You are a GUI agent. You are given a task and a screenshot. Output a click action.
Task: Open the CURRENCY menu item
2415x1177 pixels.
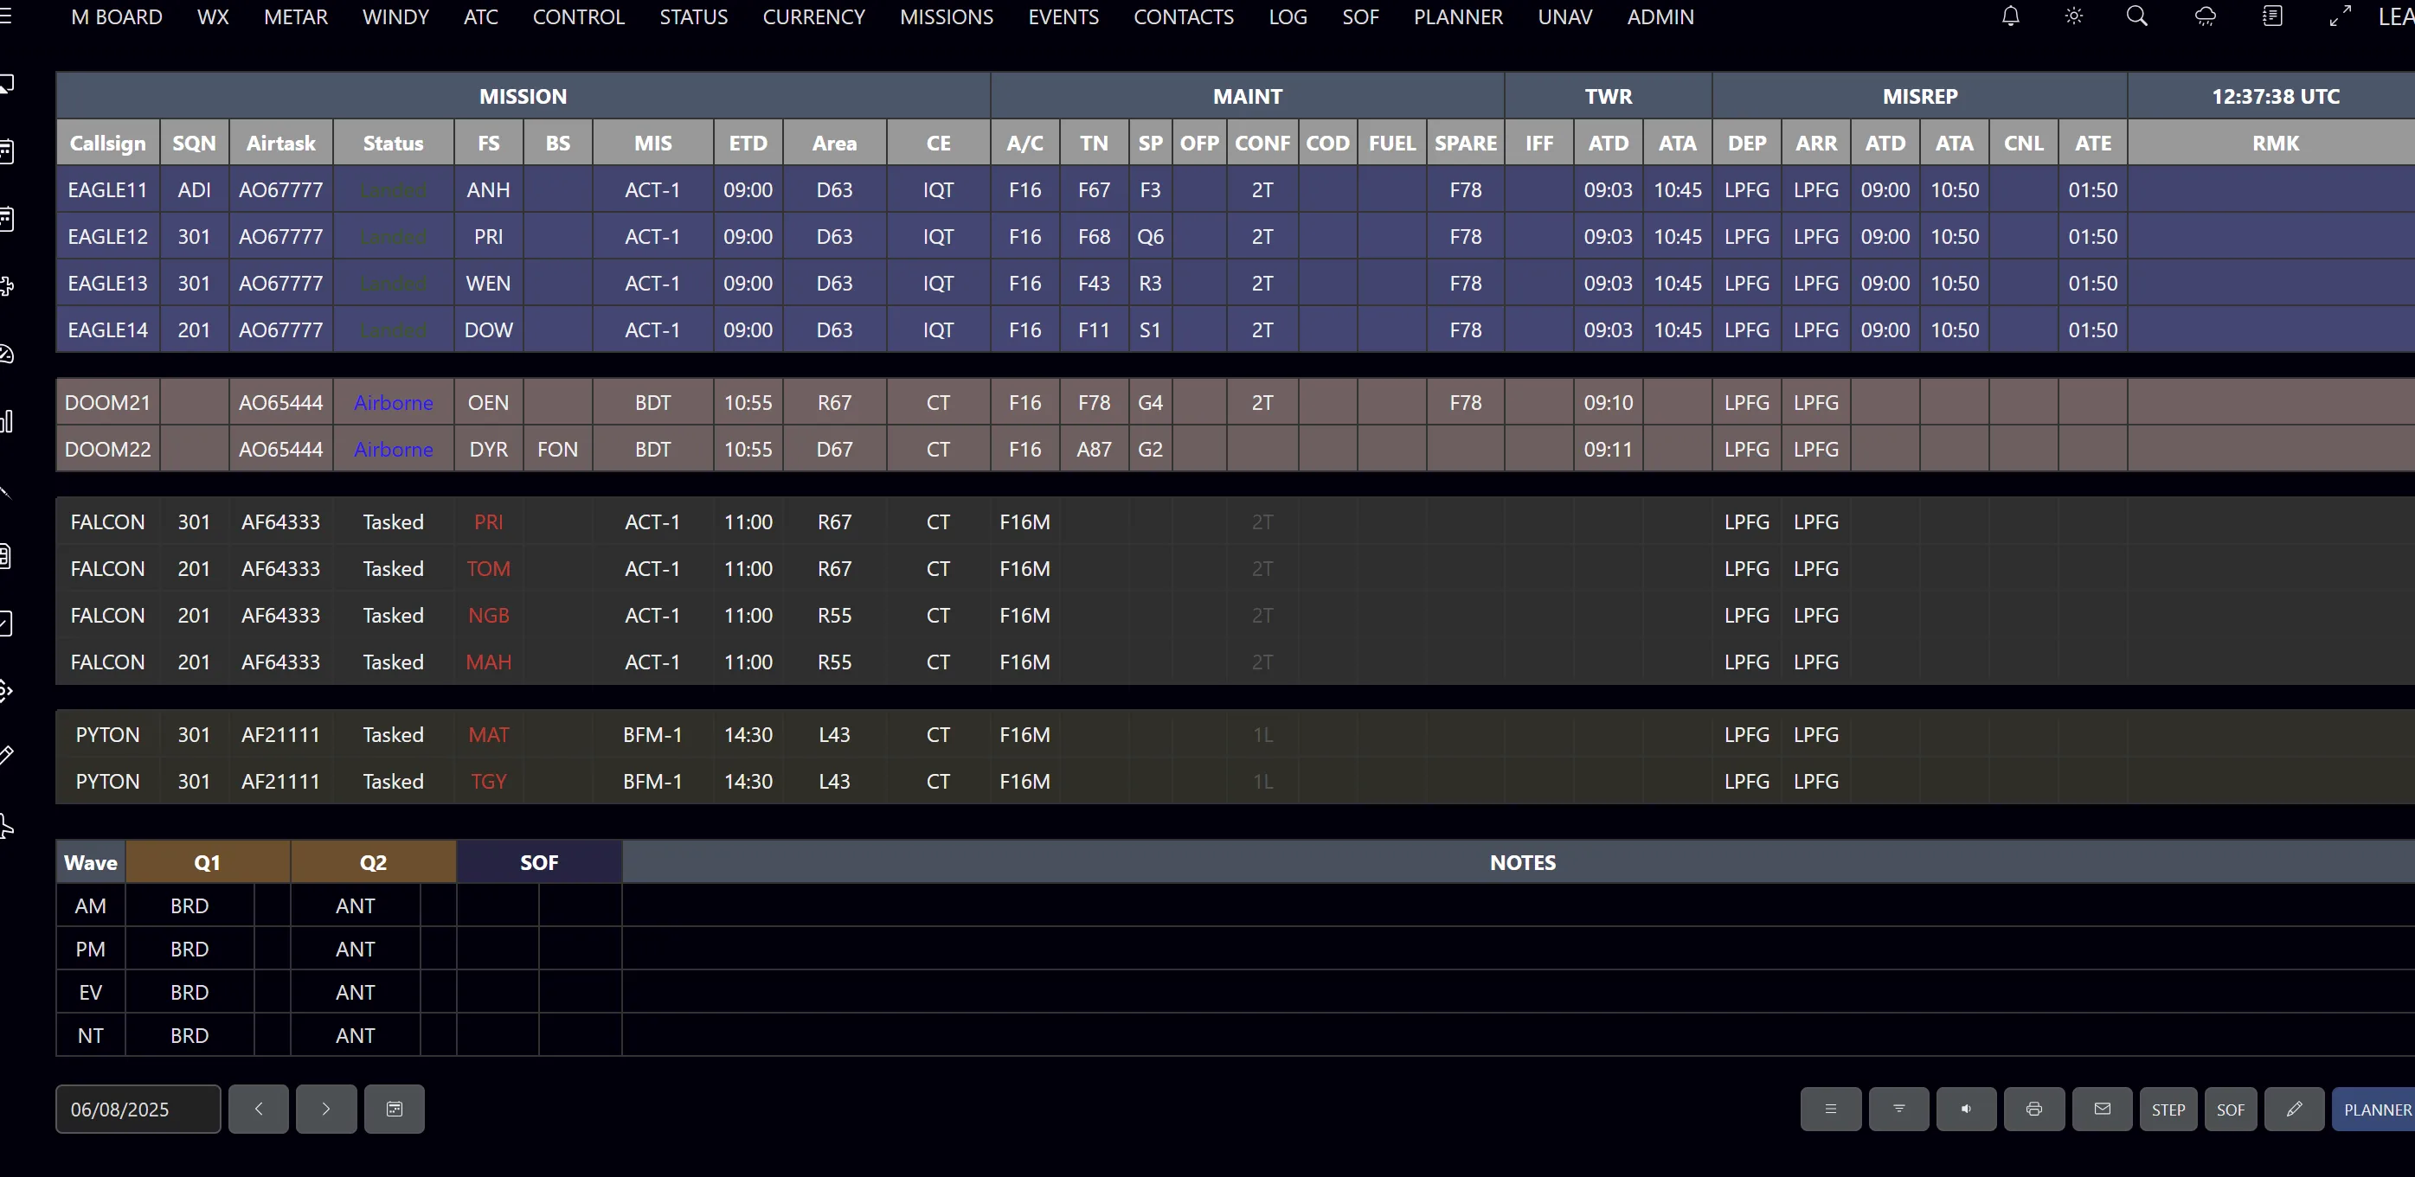[812, 17]
